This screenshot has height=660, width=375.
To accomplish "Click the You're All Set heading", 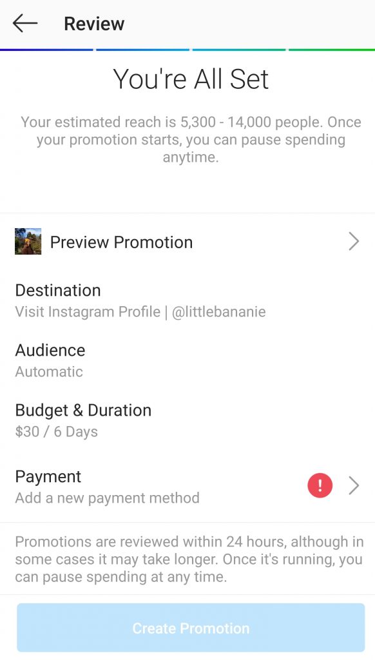I will point(187,79).
